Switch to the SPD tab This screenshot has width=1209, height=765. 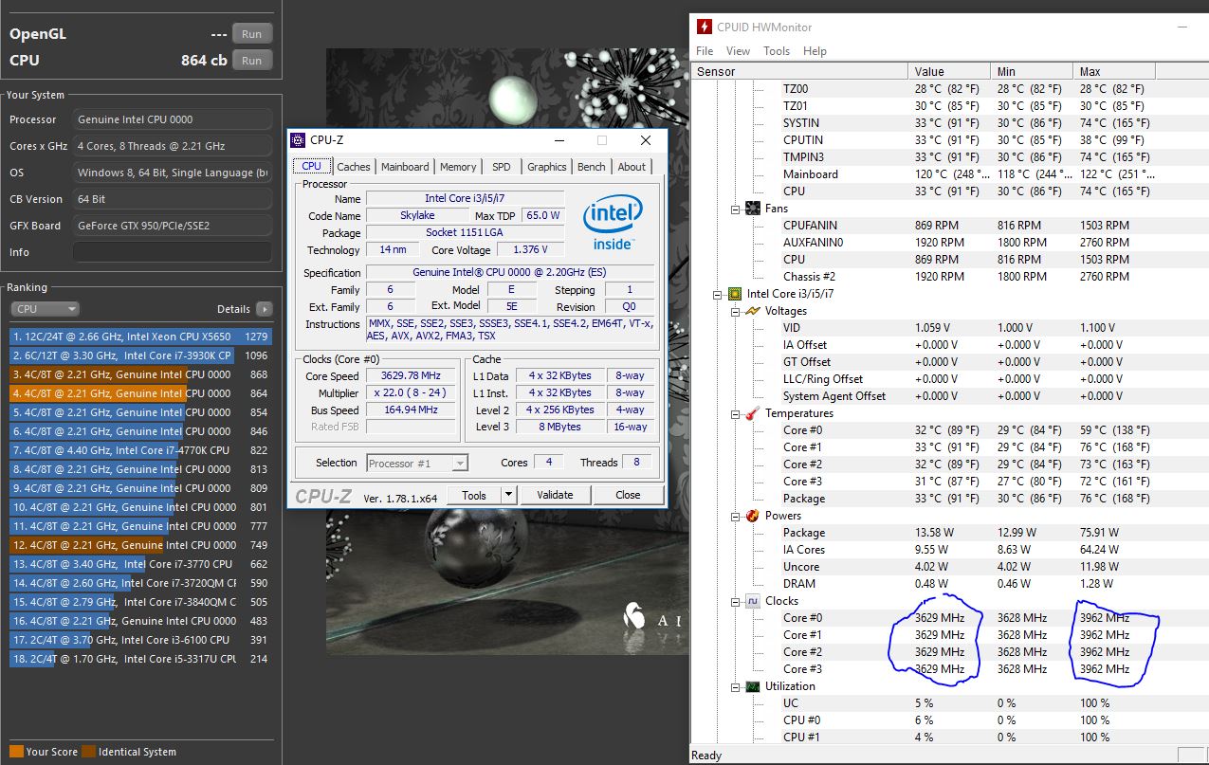502,167
